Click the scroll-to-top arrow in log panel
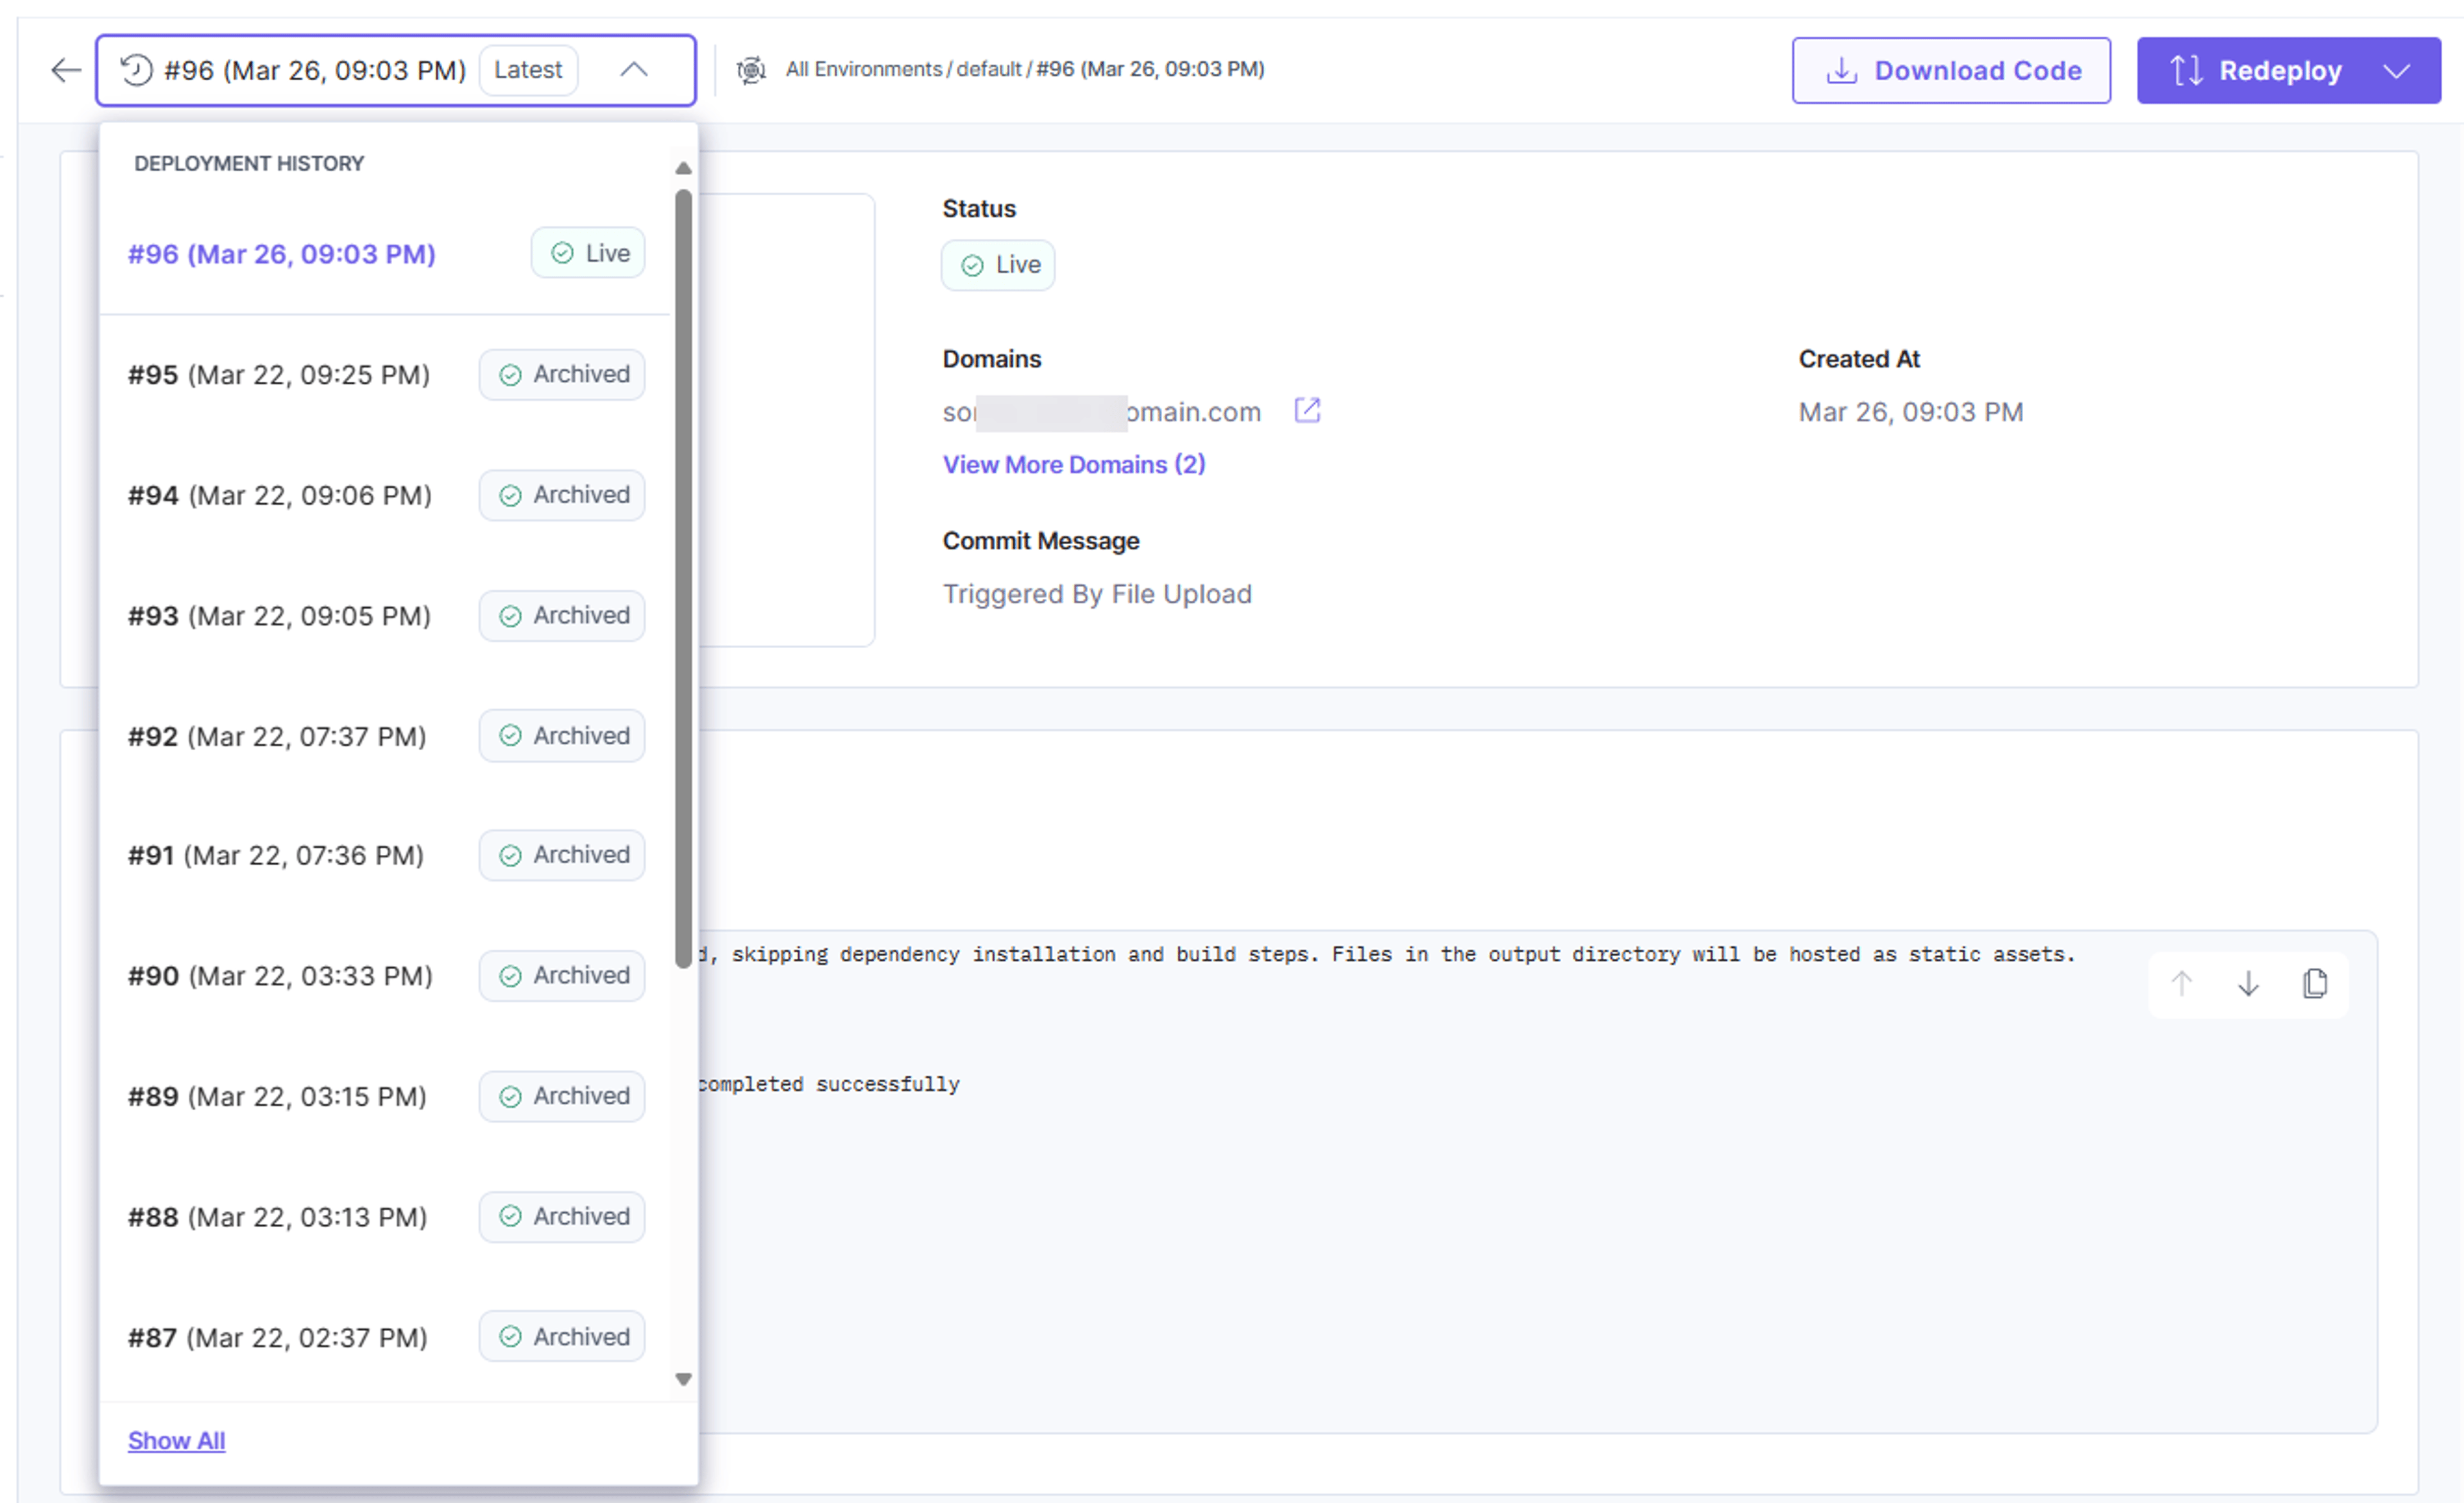This screenshot has height=1503, width=2464. (x=2182, y=984)
